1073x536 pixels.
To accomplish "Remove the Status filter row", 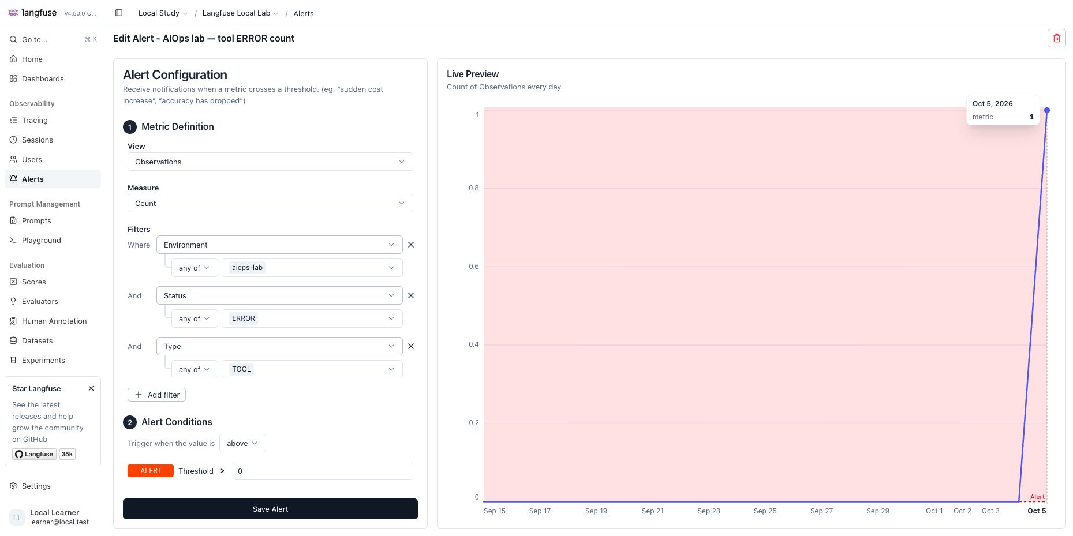I will 411,295.
